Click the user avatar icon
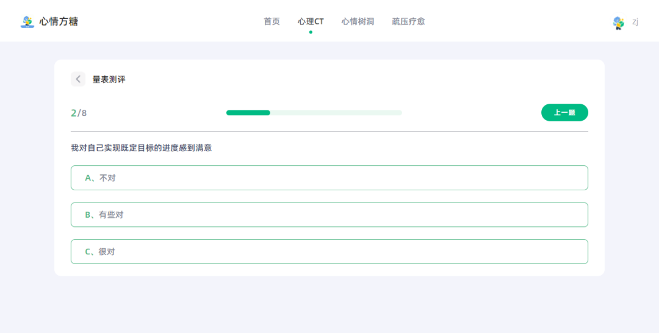Viewport: 659px width, 333px height. tap(618, 23)
